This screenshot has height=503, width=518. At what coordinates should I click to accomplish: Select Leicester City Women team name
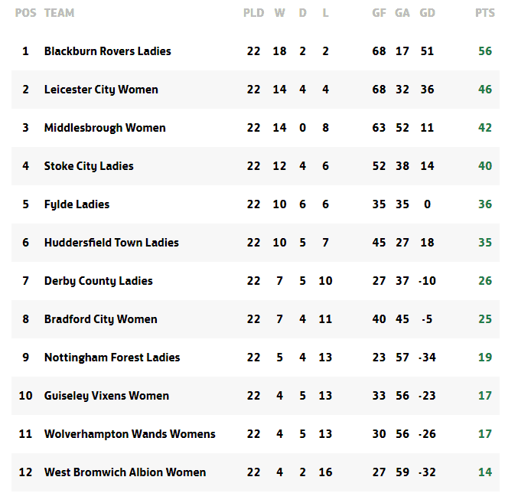tap(101, 90)
